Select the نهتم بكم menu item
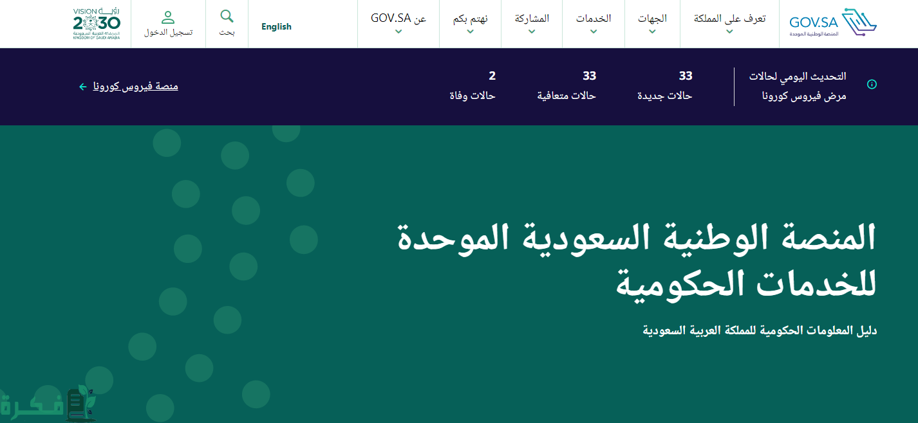Image resolution: width=918 pixels, height=423 pixels. click(x=470, y=19)
